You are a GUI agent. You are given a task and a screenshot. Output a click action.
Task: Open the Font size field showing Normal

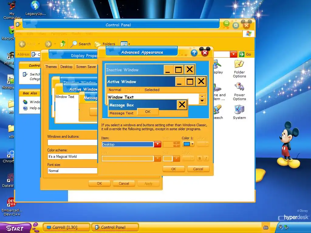tap(72, 171)
